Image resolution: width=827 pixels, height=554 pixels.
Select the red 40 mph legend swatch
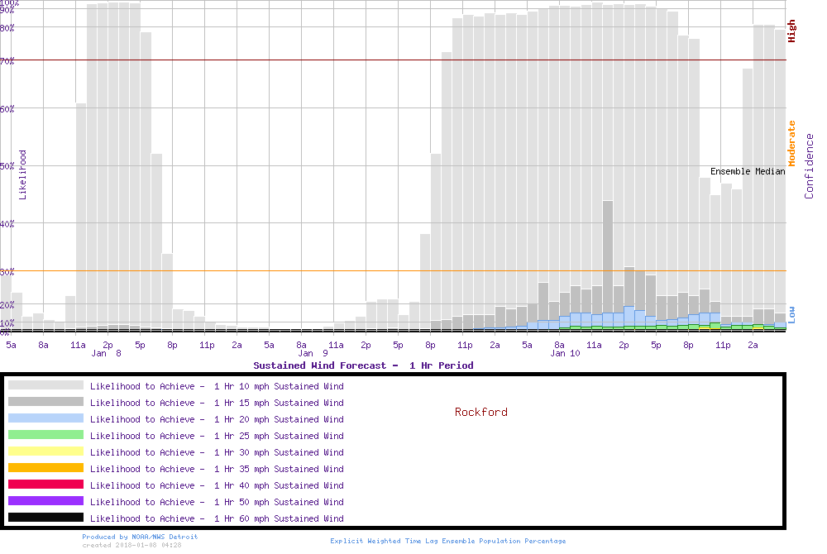click(45, 485)
